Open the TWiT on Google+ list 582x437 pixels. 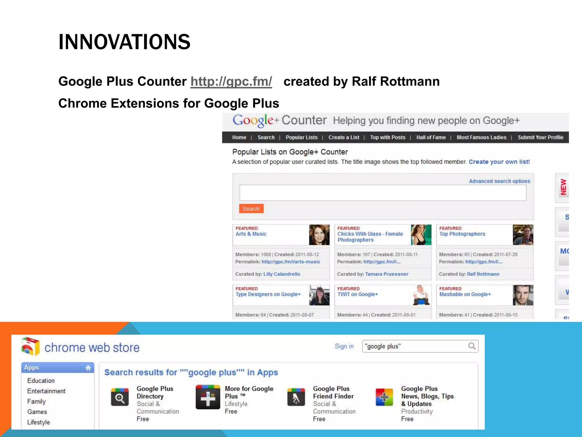point(357,294)
